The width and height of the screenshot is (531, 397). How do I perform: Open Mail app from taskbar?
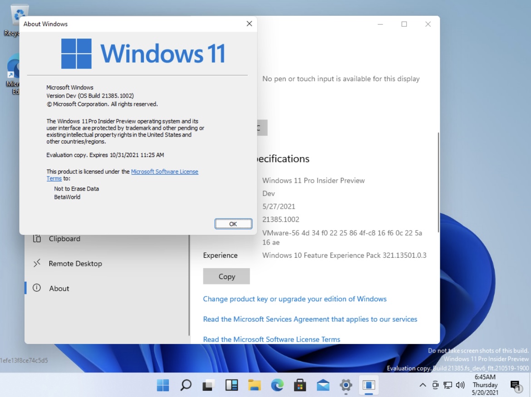pyautogui.click(x=323, y=385)
